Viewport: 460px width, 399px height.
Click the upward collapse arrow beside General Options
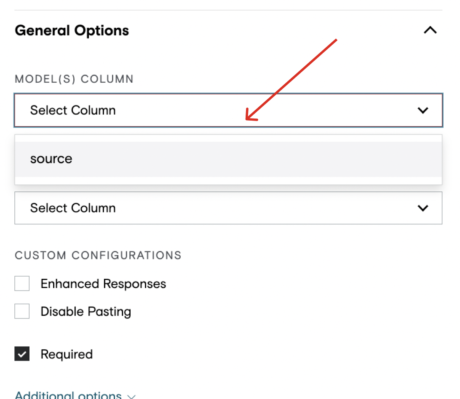point(430,30)
